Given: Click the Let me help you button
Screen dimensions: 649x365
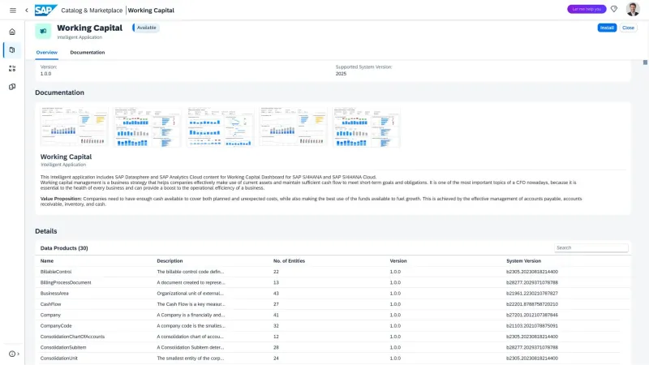Looking at the screenshot, I should pos(587,9).
